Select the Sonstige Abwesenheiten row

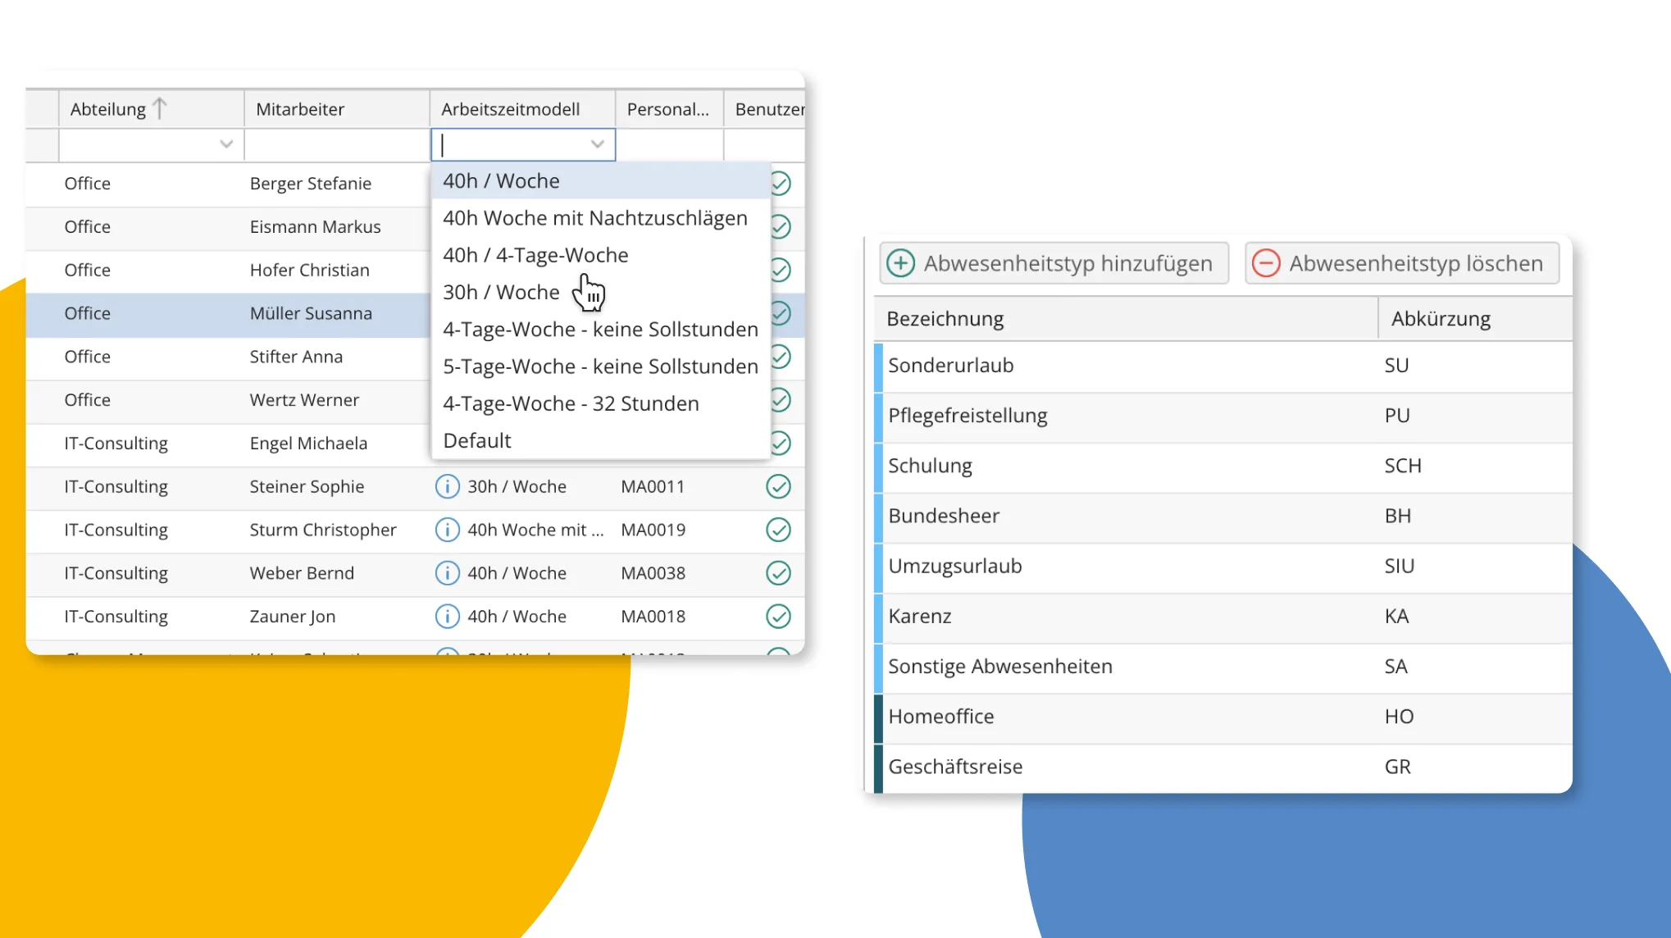pyautogui.click(x=1223, y=667)
